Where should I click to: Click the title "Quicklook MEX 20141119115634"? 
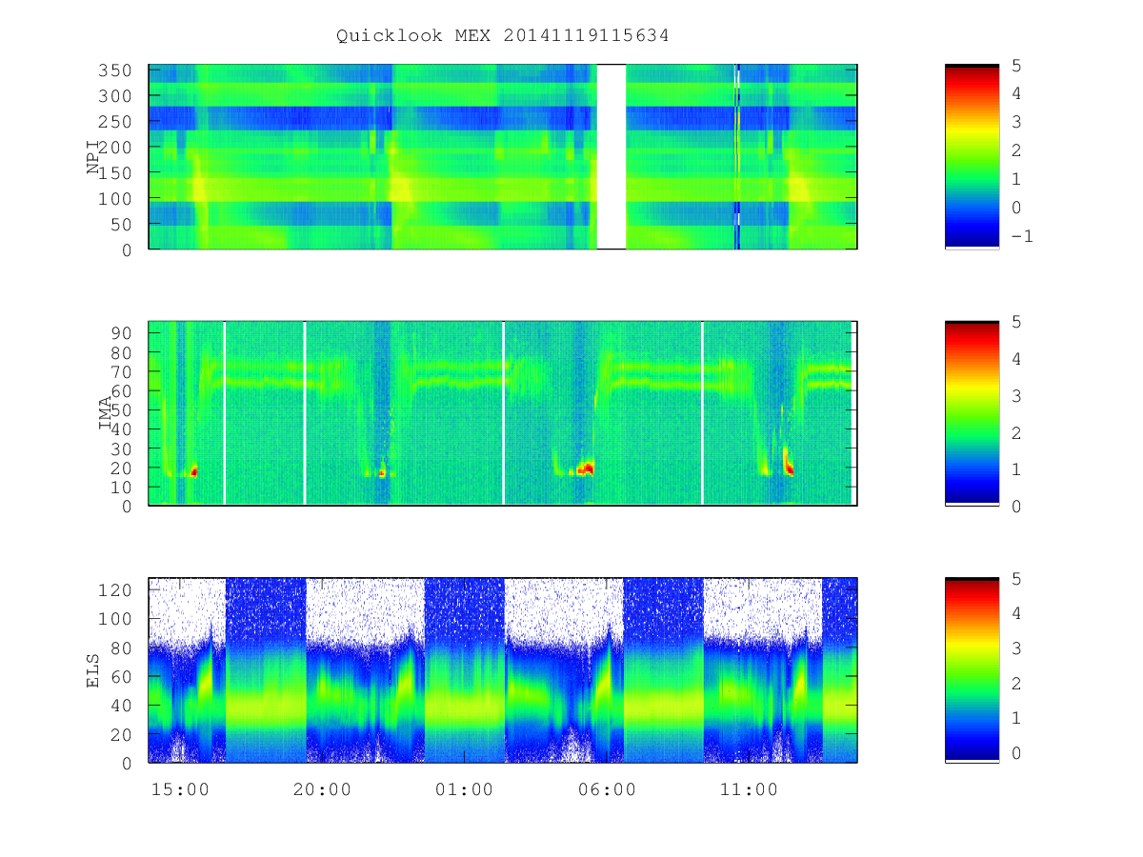(x=503, y=36)
